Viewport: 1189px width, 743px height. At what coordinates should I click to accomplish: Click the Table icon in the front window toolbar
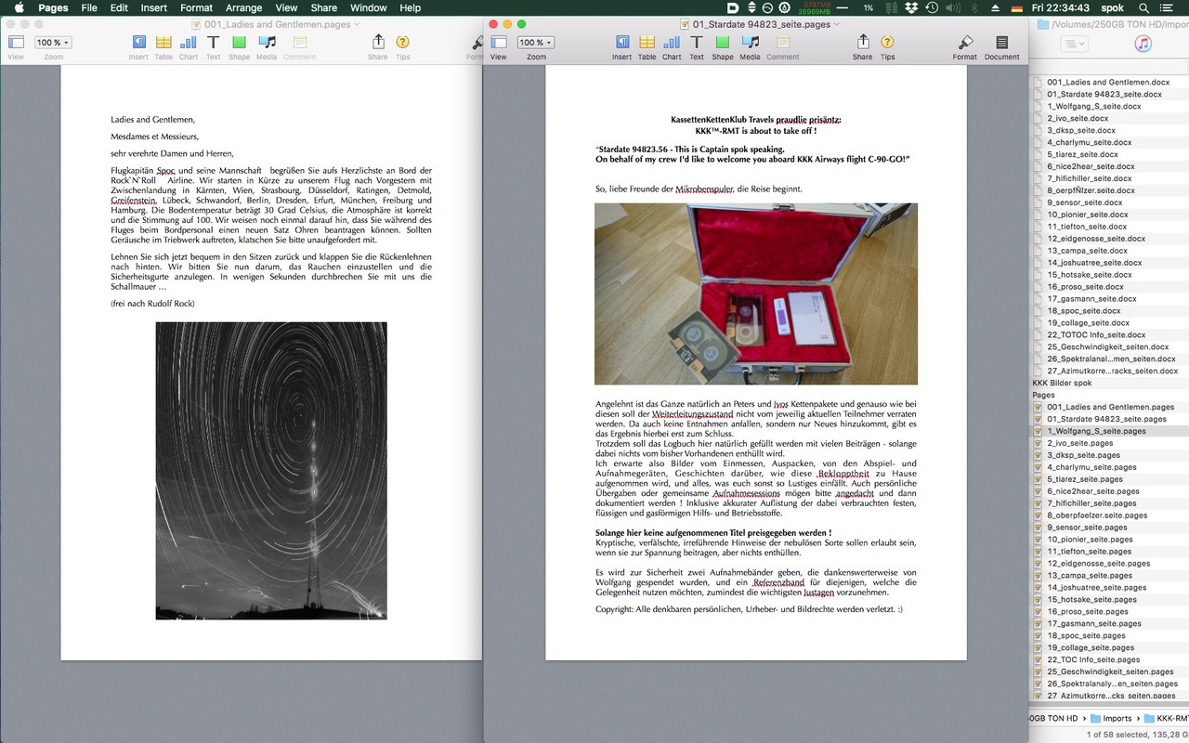tap(647, 43)
